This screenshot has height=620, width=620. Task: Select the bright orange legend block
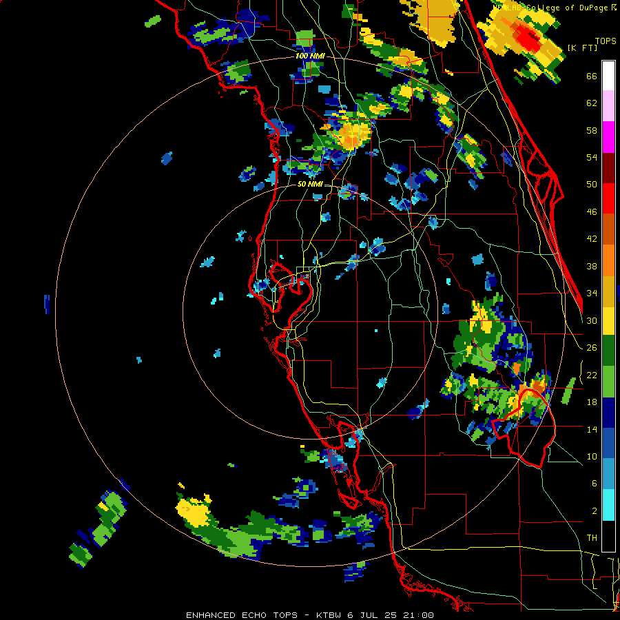[608, 260]
